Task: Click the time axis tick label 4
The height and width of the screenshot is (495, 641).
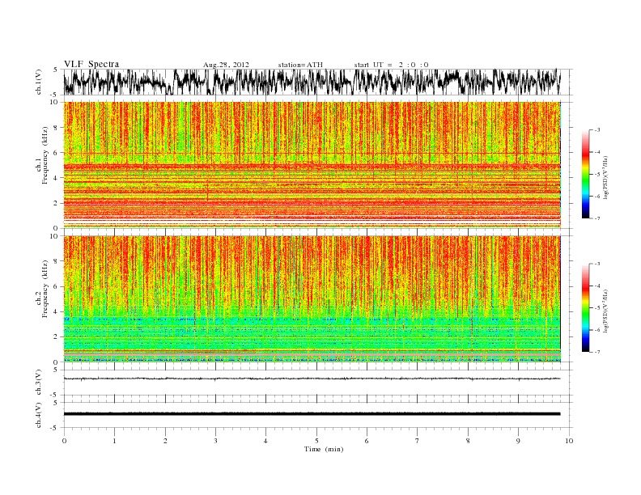Action: coord(265,441)
